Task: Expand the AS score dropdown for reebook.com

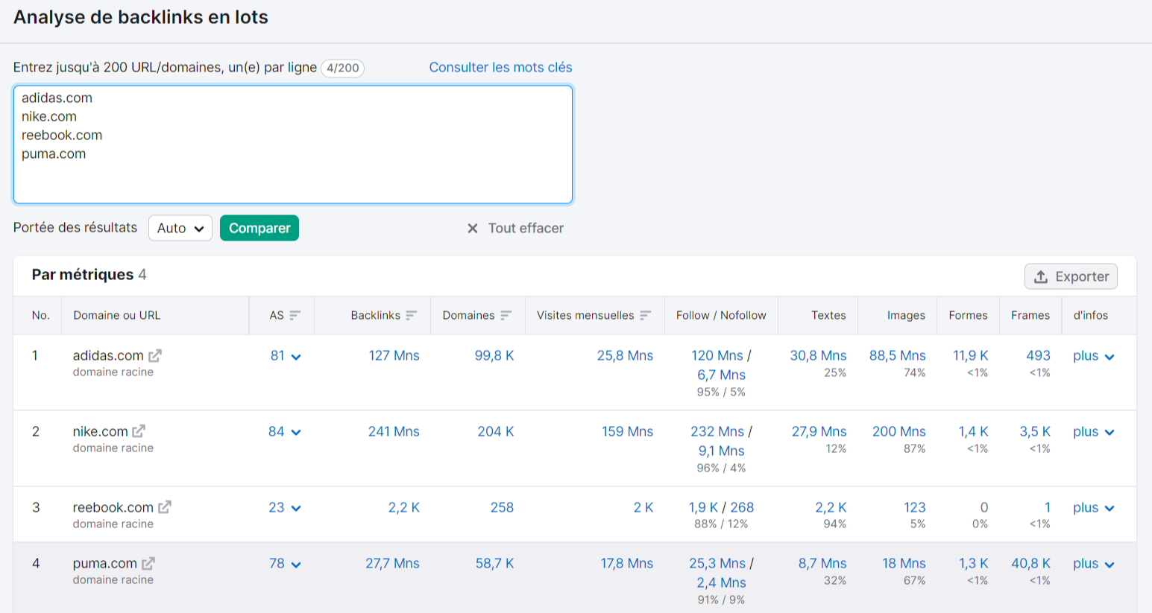Action: pyautogui.click(x=295, y=508)
